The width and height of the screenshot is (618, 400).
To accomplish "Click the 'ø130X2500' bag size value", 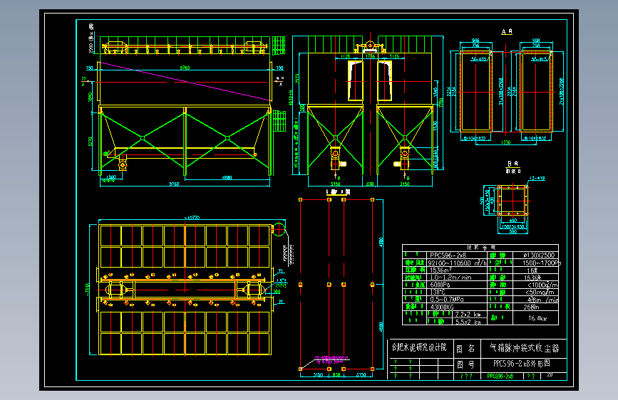I will point(539,255).
